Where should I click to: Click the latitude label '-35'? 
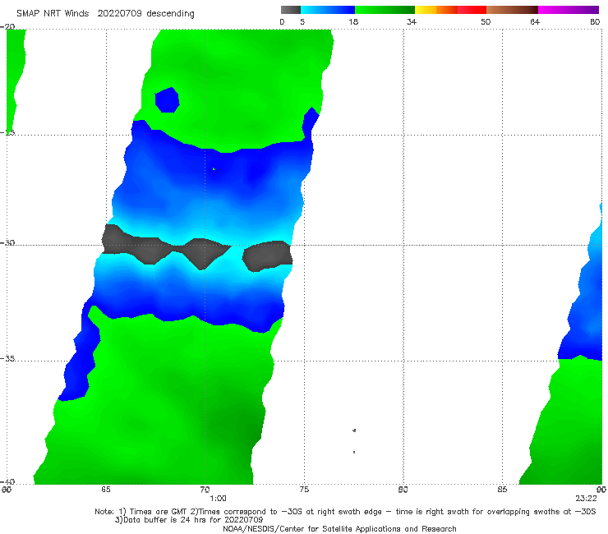tap(7, 359)
